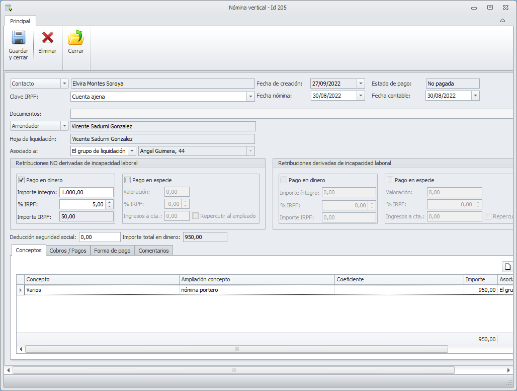
Task: Click the new document icon above grid
Action: 508,267
